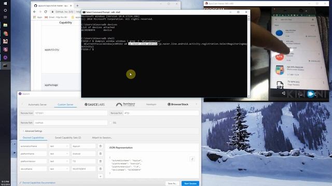
Task: Click into the Remote Port field
Action: click(161, 113)
